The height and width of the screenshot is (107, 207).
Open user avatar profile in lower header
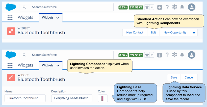tap(192, 55)
